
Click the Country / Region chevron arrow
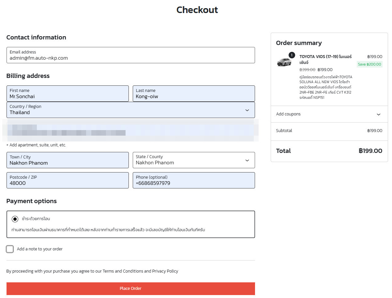[x=247, y=110]
